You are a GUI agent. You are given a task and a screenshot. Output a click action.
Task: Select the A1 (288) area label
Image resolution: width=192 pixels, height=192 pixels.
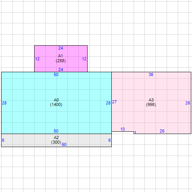click(61, 58)
